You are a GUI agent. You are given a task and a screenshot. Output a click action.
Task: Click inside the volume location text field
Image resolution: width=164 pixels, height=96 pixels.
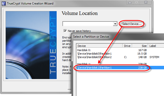coord(88,24)
